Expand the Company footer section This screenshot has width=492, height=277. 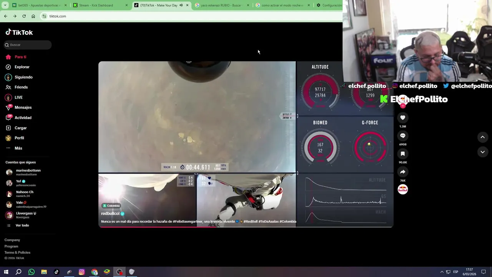12,240
